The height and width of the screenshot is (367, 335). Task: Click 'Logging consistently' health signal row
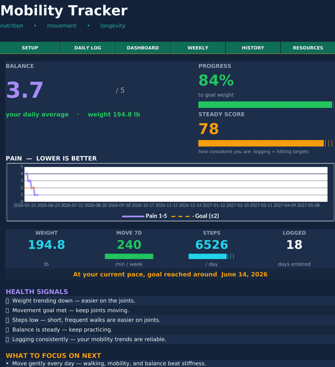[x=170, y=339]
